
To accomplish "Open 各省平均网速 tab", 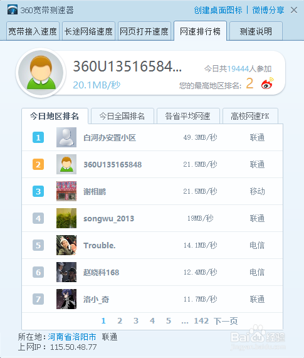I will [188, 116].
